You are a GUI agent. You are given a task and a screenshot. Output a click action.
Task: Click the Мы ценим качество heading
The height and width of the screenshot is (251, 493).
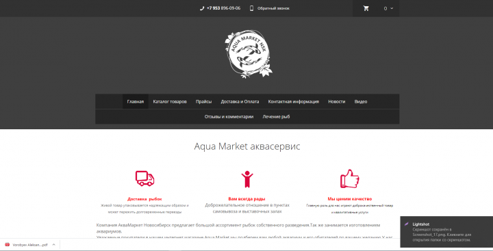[350, 199]
